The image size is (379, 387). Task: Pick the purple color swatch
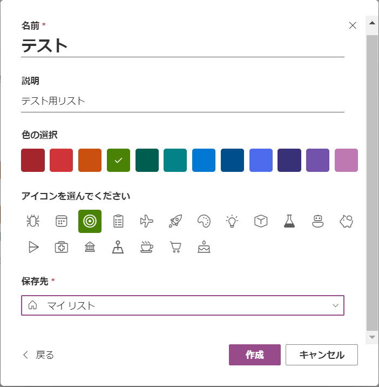317,160
